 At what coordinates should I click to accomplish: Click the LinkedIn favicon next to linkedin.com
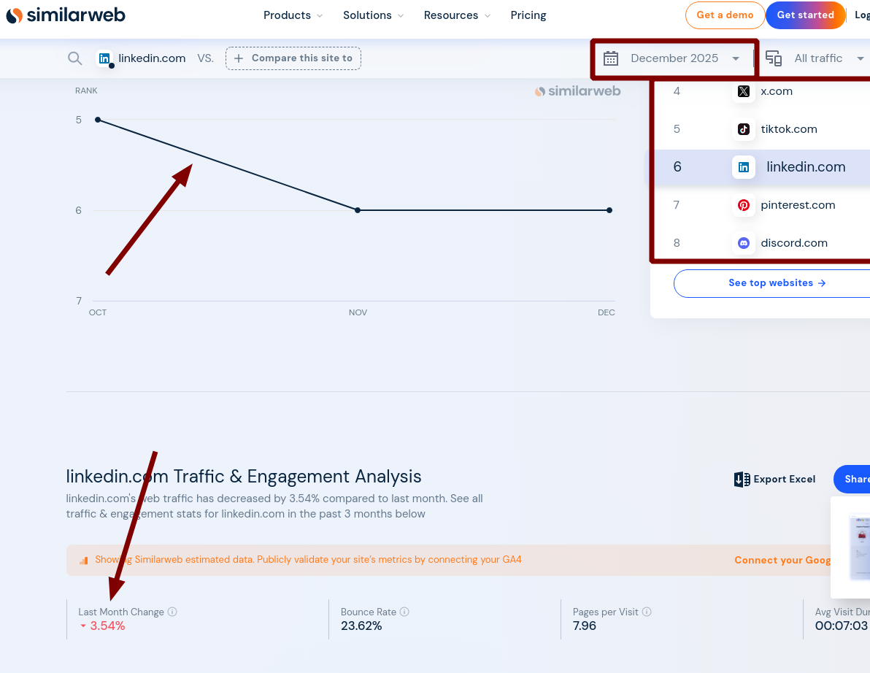click(104, 58)
